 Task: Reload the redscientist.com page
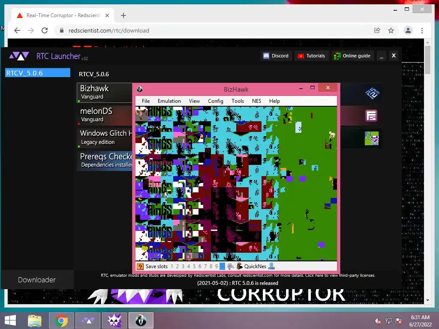point(45,30)
